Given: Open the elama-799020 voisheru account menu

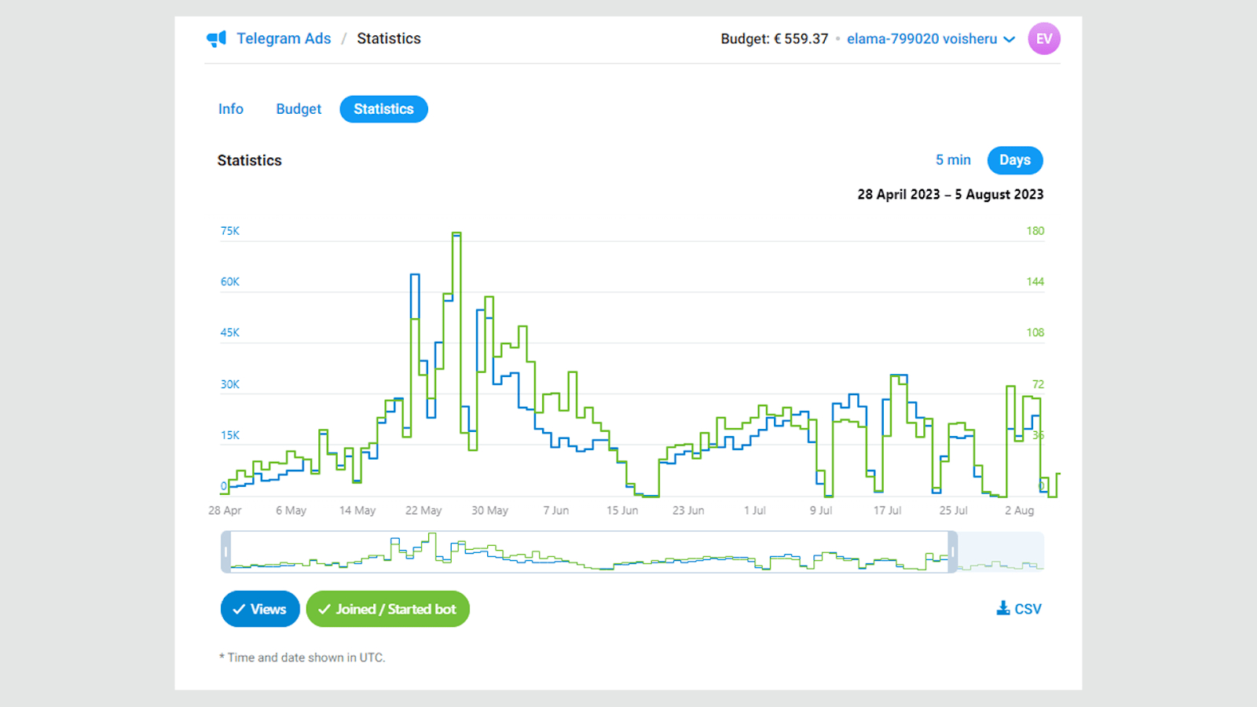Looking at the screenshot, I should pos(922,38).
